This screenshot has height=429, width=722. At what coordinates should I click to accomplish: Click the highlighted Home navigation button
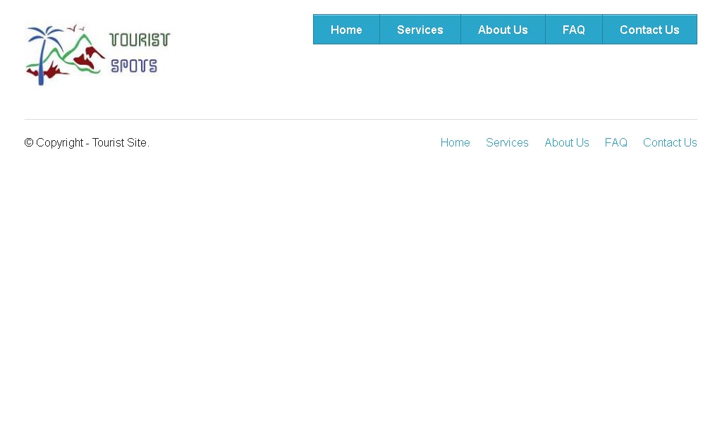point(346,30)
